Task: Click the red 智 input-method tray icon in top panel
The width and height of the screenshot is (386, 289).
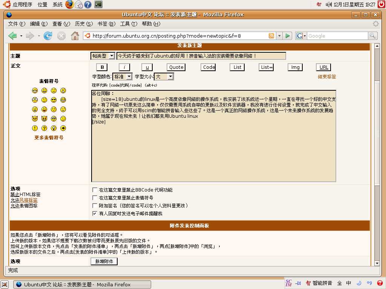Action: pyautogui.click(x=319, y=5)
